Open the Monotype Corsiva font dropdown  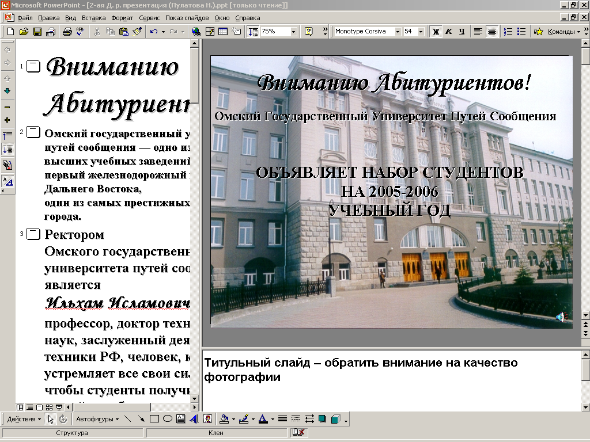[x=398, y=32]
